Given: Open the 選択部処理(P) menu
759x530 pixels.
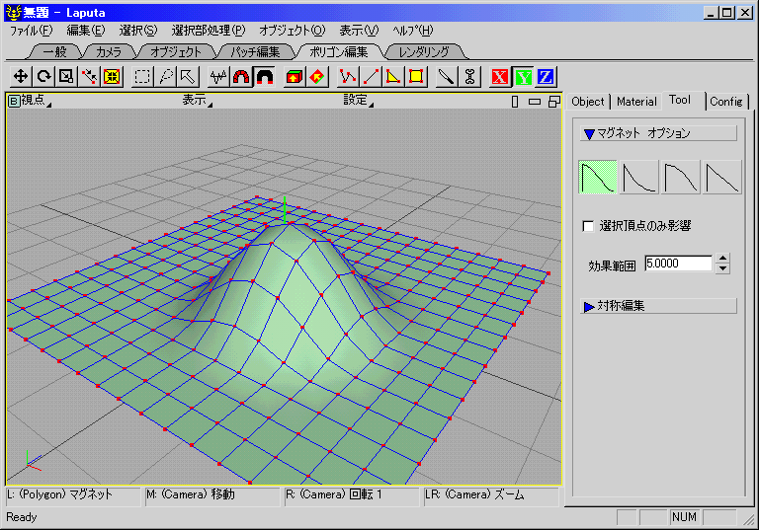Looking at the screenshot, I should coord(209,31).
